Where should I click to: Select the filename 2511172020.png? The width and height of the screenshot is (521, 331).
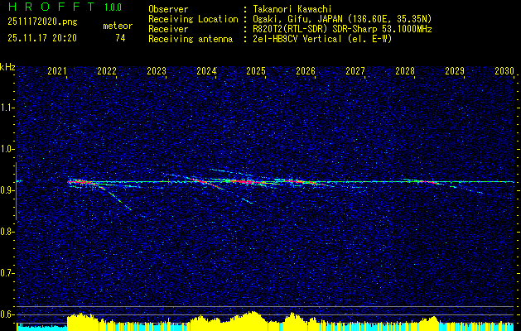pyautogui.click(x=42, y=22)
